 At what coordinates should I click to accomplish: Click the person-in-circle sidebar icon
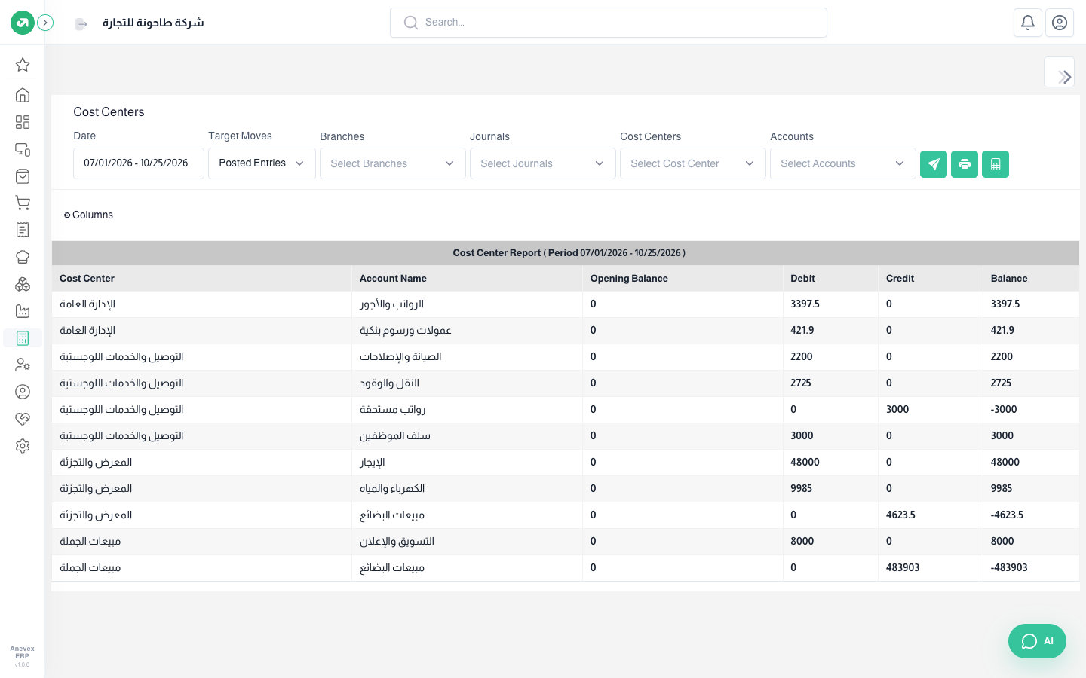23,392
